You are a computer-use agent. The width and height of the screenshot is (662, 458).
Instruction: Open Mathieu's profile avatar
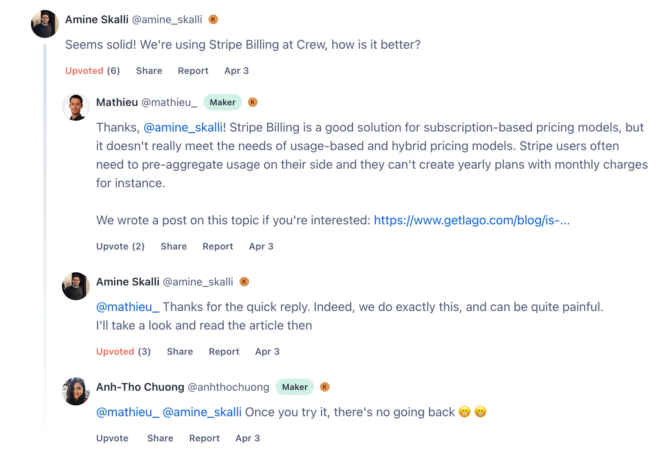pos(76,107)
